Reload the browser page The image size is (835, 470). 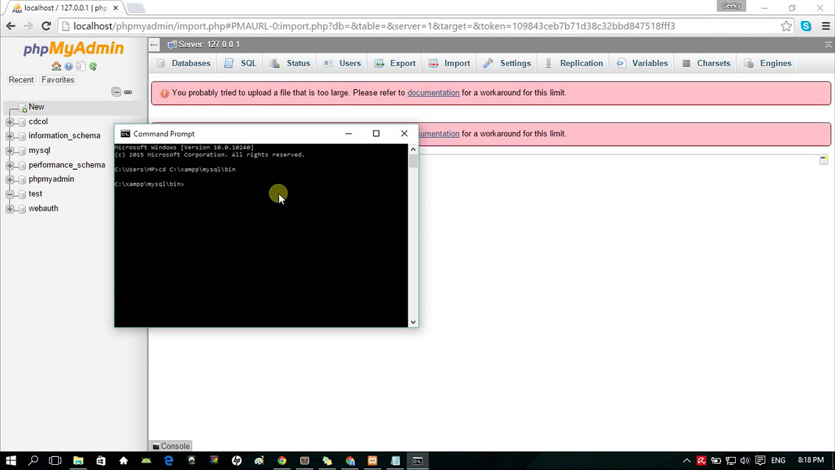46,26
